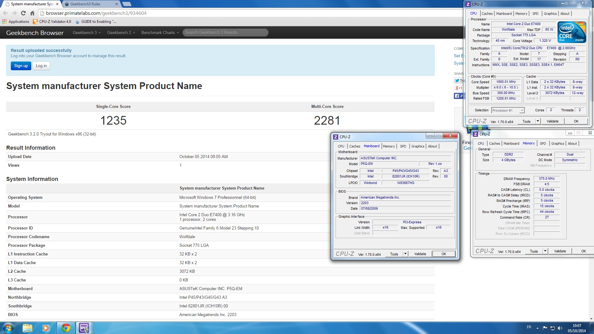Expand the Geekbench 2 menu
The height and width of the screenshot is (334, 594).
[x=121, y=32]
